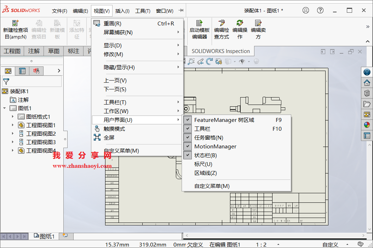Expand the 工程图视图4 tree node
373x248 pixels.
tap(13, 150)
